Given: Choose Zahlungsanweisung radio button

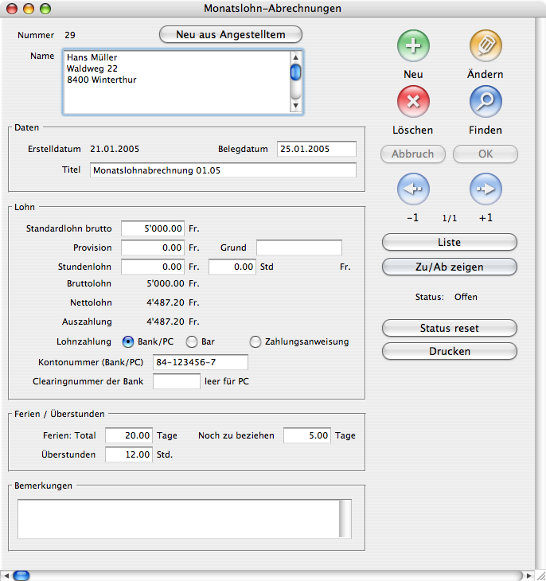Looking at the screenshot, I should tap(255, 342).
